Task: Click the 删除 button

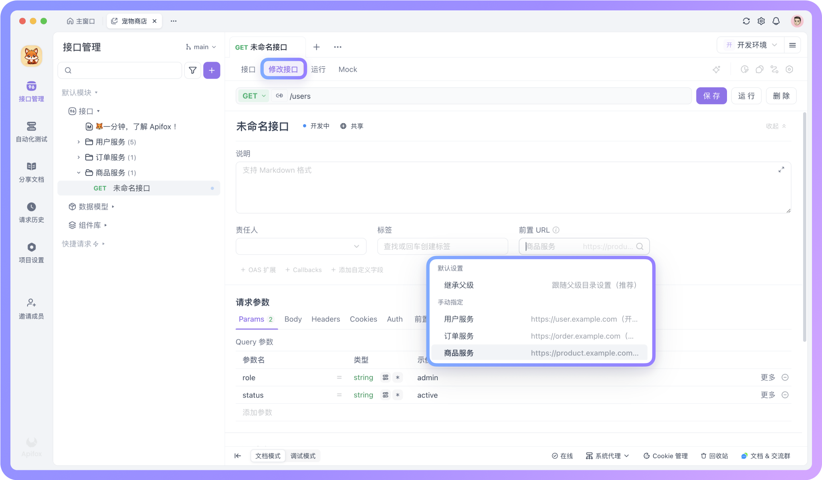Action: pos(781,96)
